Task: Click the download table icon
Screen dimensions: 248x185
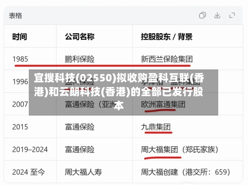Action: (217, 15)
